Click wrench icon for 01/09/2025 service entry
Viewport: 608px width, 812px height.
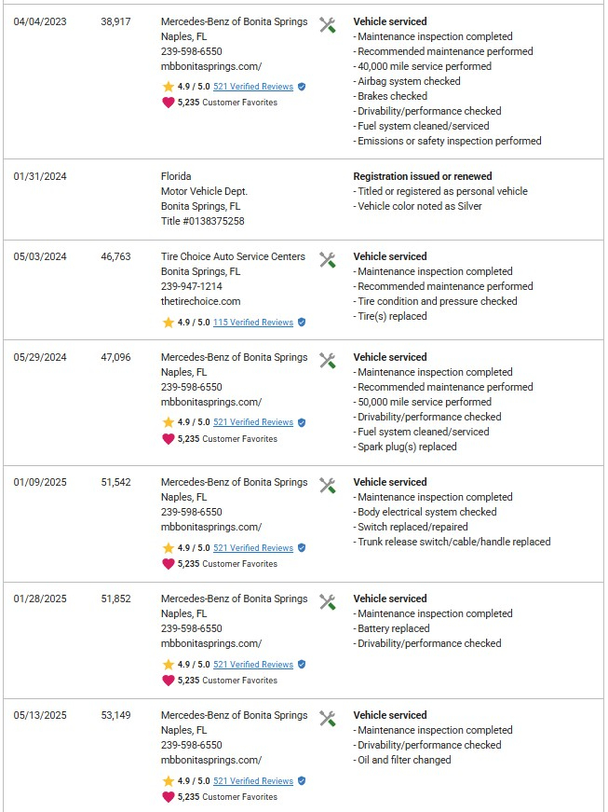coord(327,486)
